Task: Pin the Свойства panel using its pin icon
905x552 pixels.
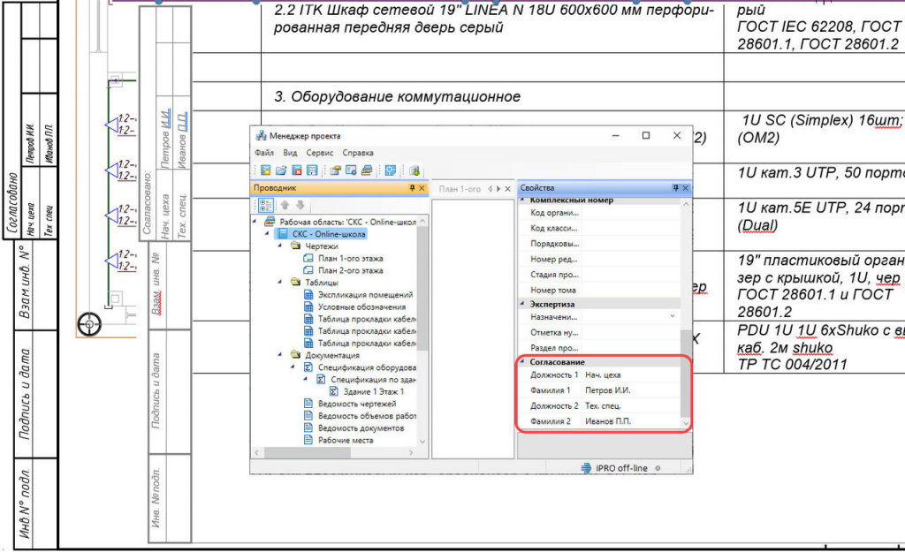Action: (674, 187)
